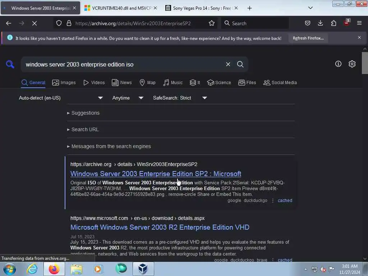This screenshot has height=276, width=368.
Task: Switch to Images search category
Action: tap(64, 83)
